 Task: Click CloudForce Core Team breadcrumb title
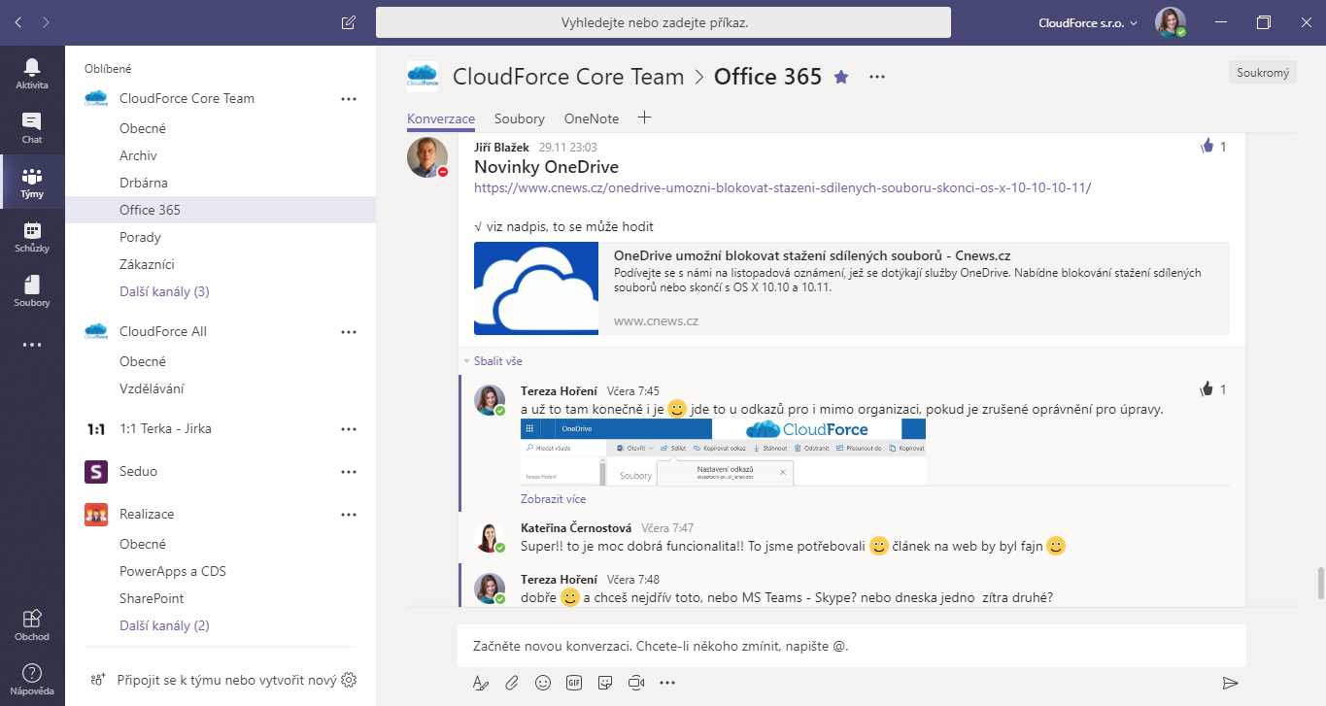tap(568, 77)
